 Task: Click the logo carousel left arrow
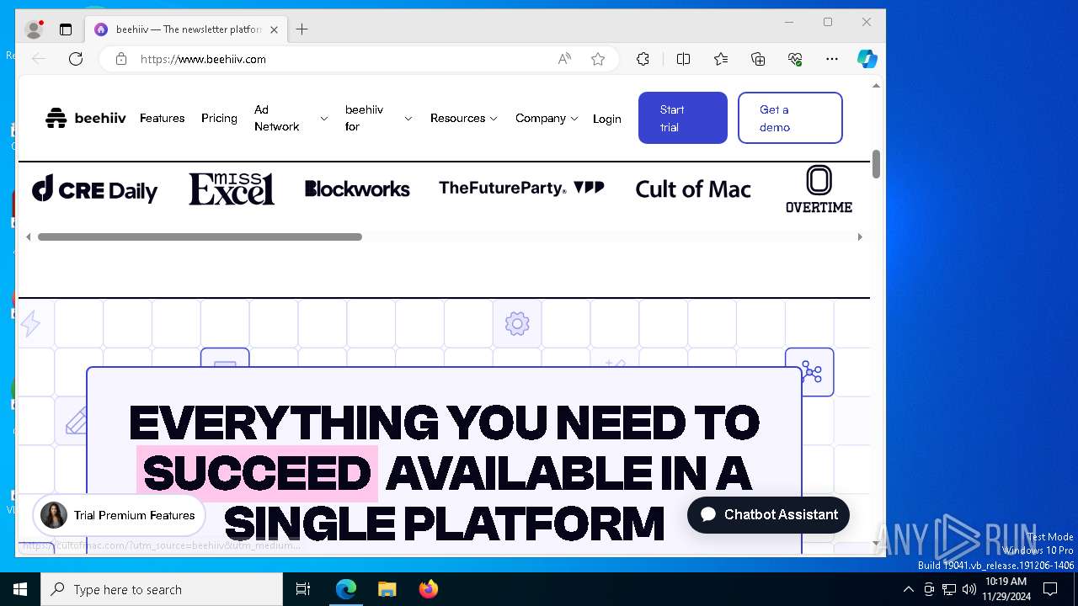28,237
